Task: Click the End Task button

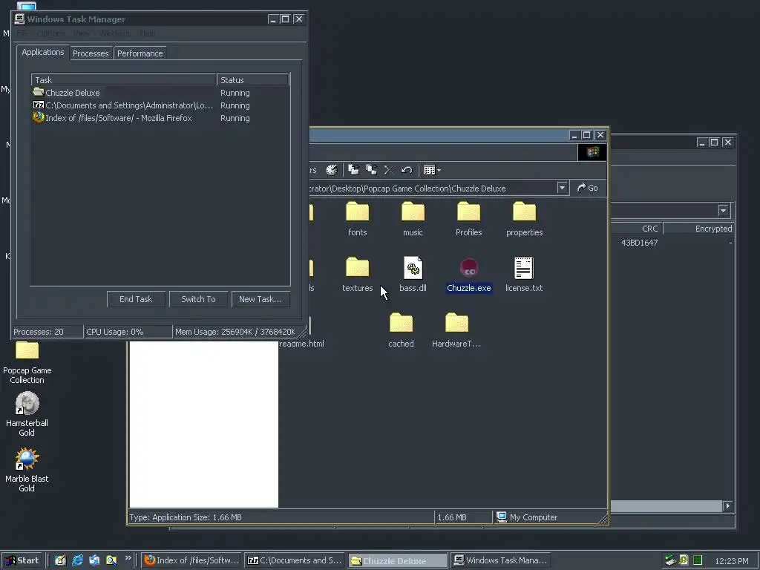Action: pyautogui.click(x=136, y=299)
